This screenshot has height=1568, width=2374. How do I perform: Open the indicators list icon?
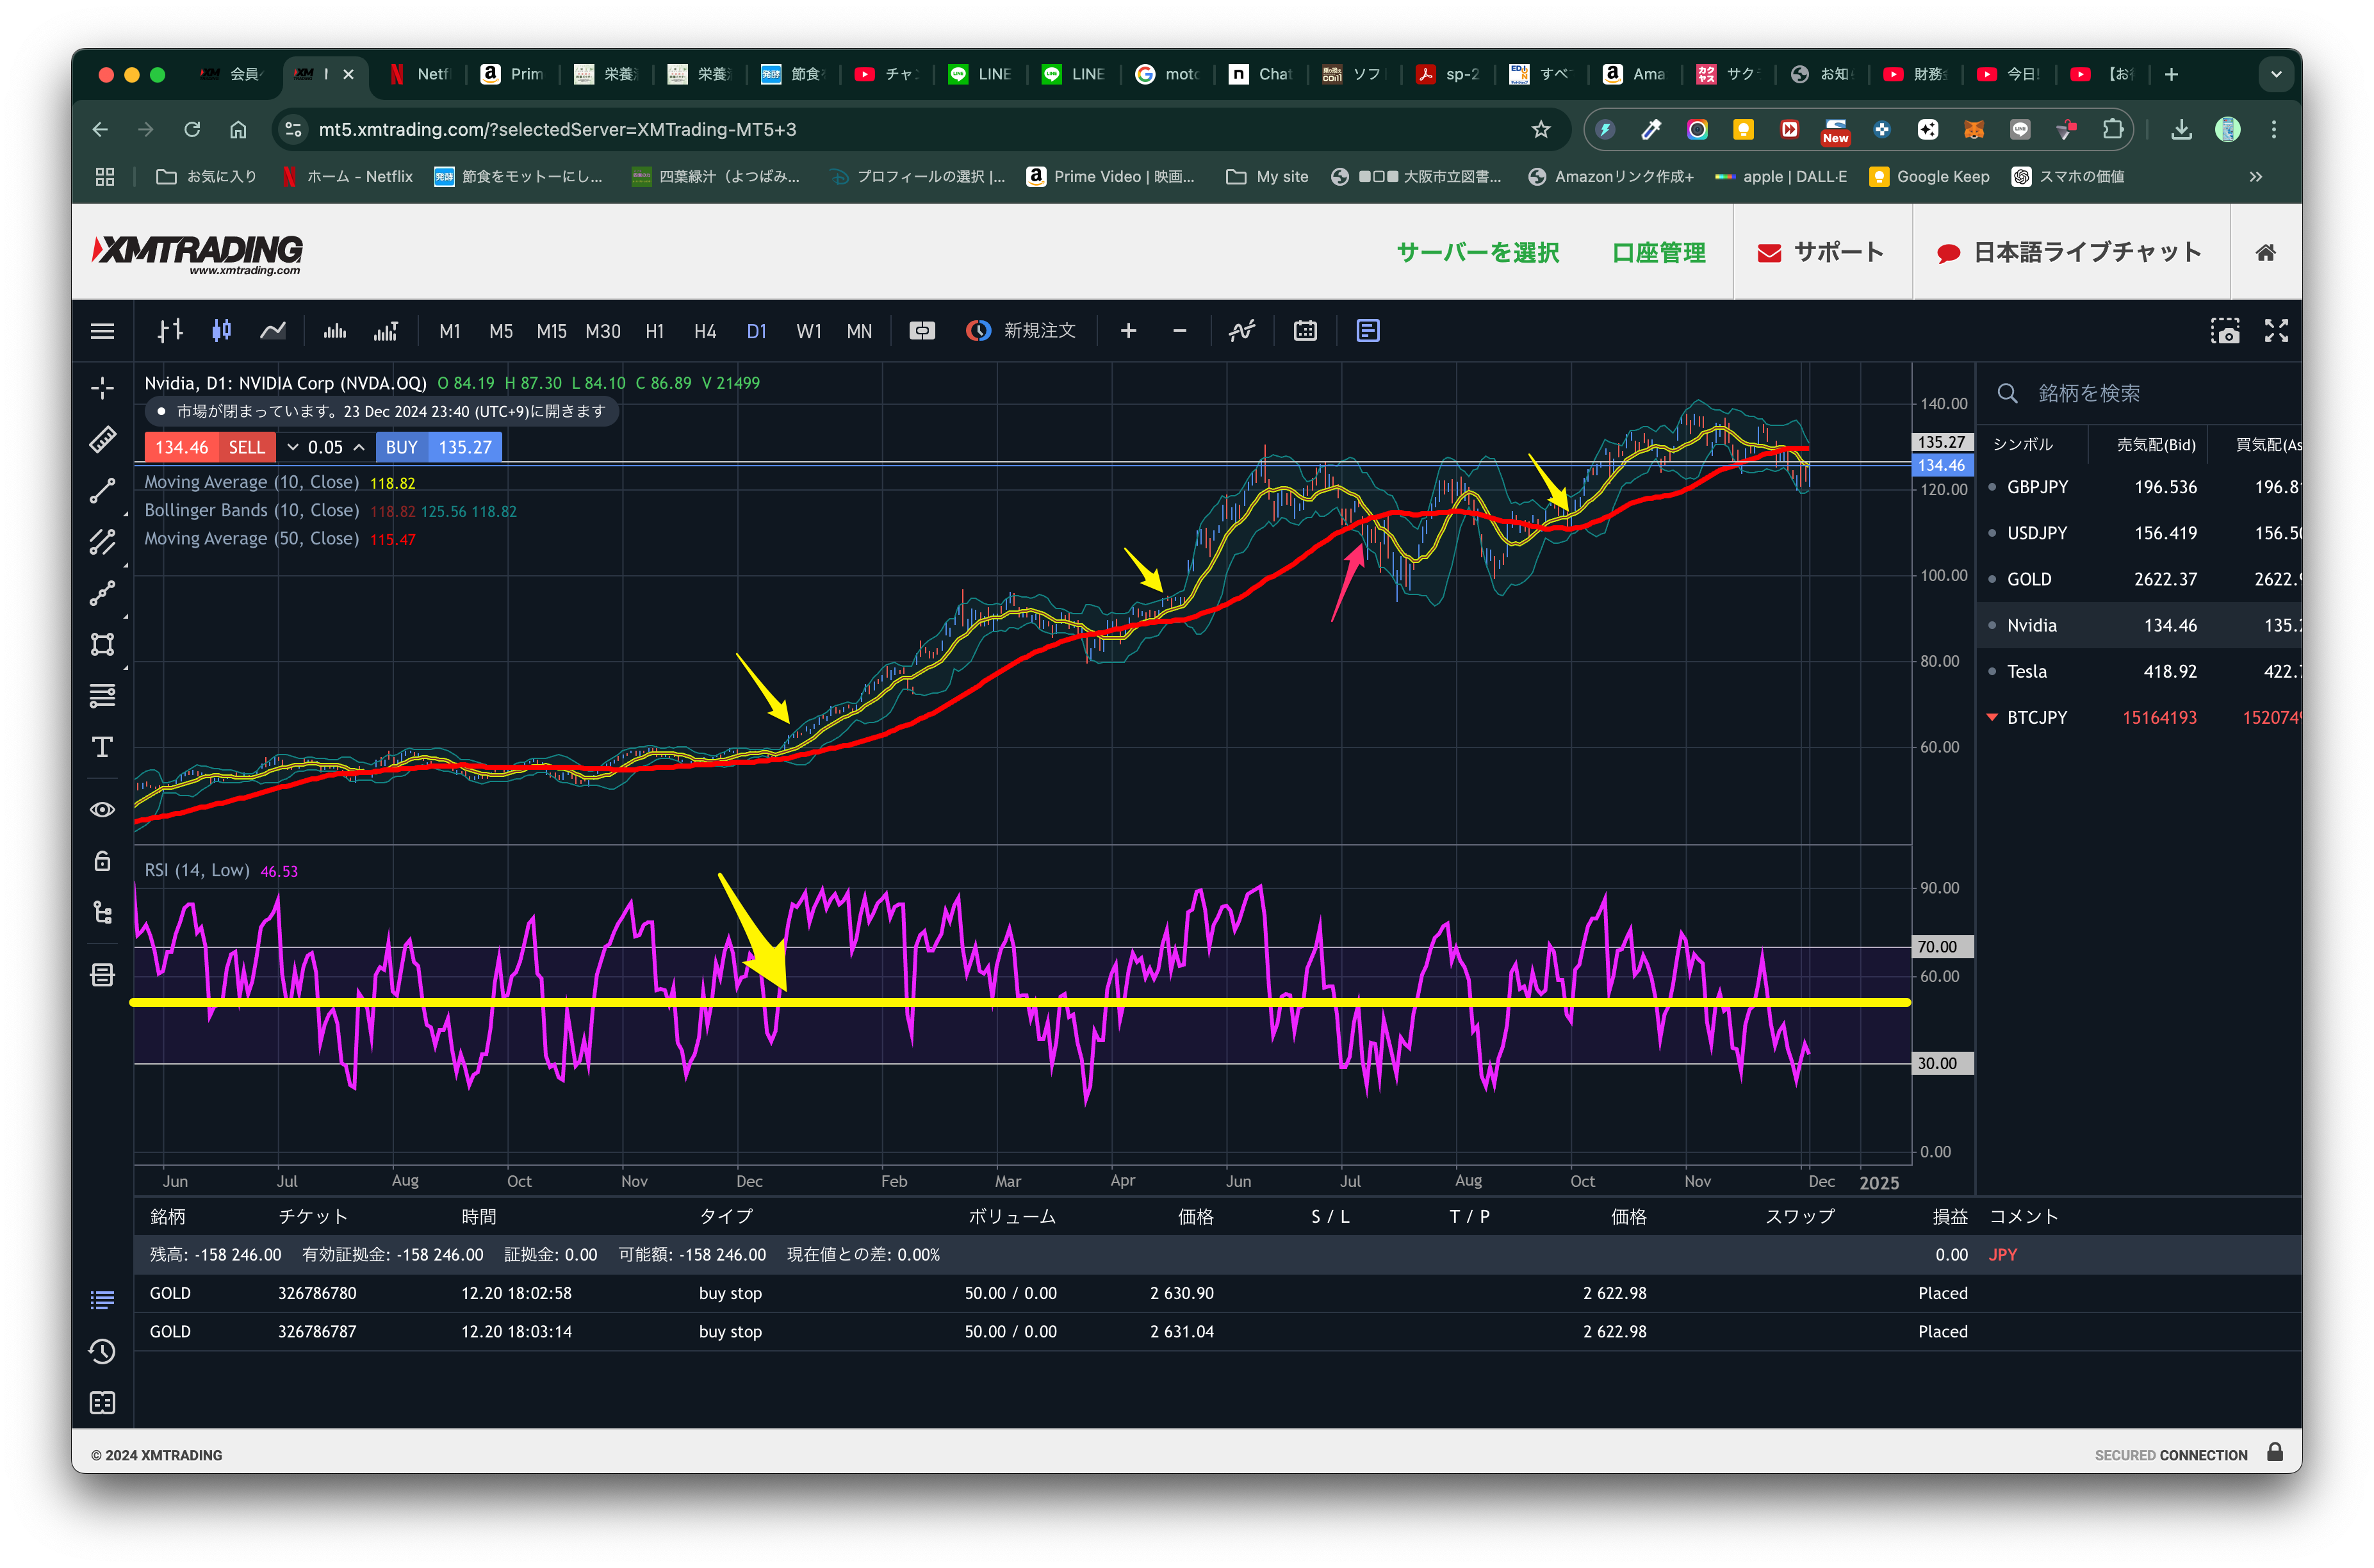coord(1241,331)
